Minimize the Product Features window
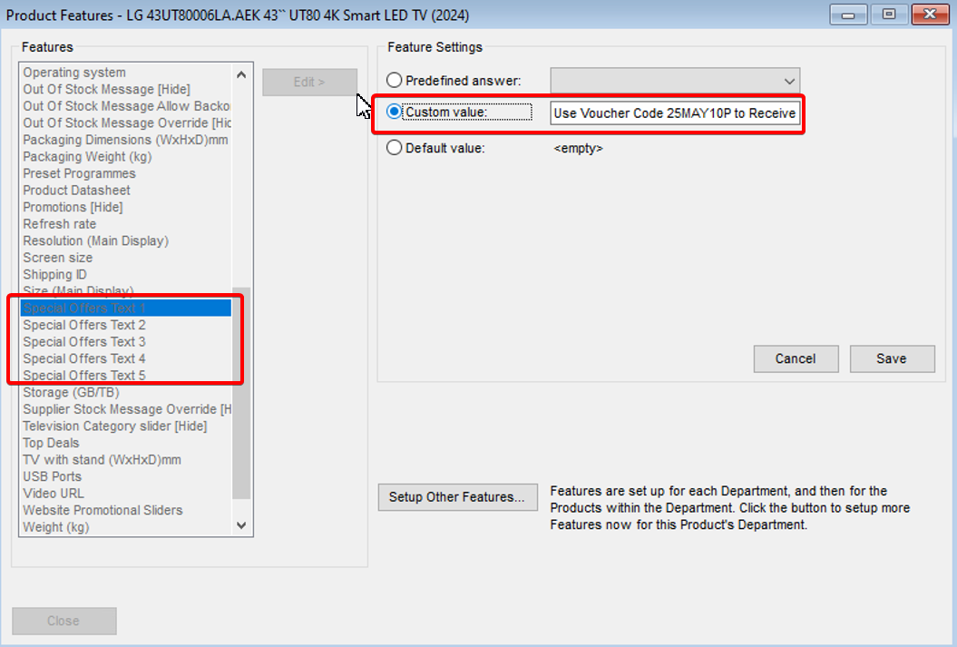Screen dimensions: 957x647 tap(853, 15)
